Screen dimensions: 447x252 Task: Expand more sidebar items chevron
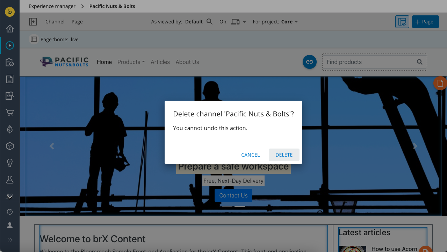tap(10, 197)
